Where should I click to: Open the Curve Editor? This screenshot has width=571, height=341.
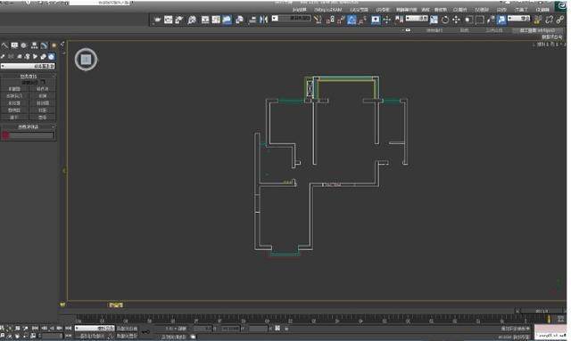click(x=216, y=20)
